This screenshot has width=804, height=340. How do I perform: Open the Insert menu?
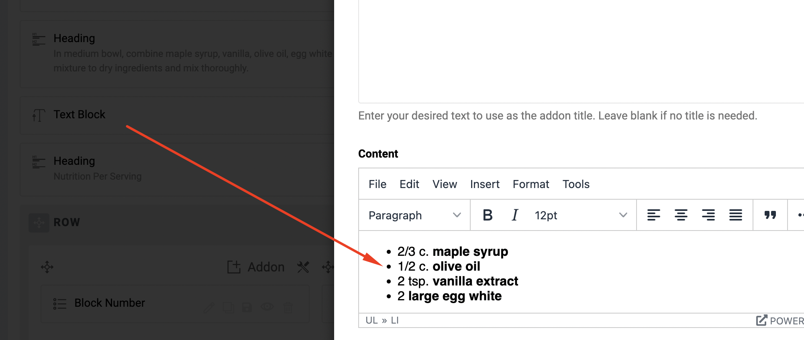point(485,184)
